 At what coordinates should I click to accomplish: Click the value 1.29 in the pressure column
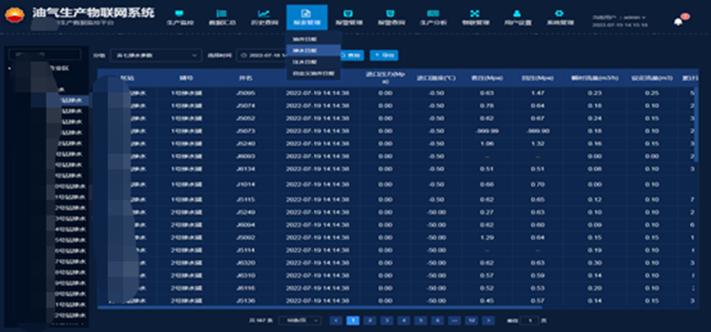[x=487, y=237]
